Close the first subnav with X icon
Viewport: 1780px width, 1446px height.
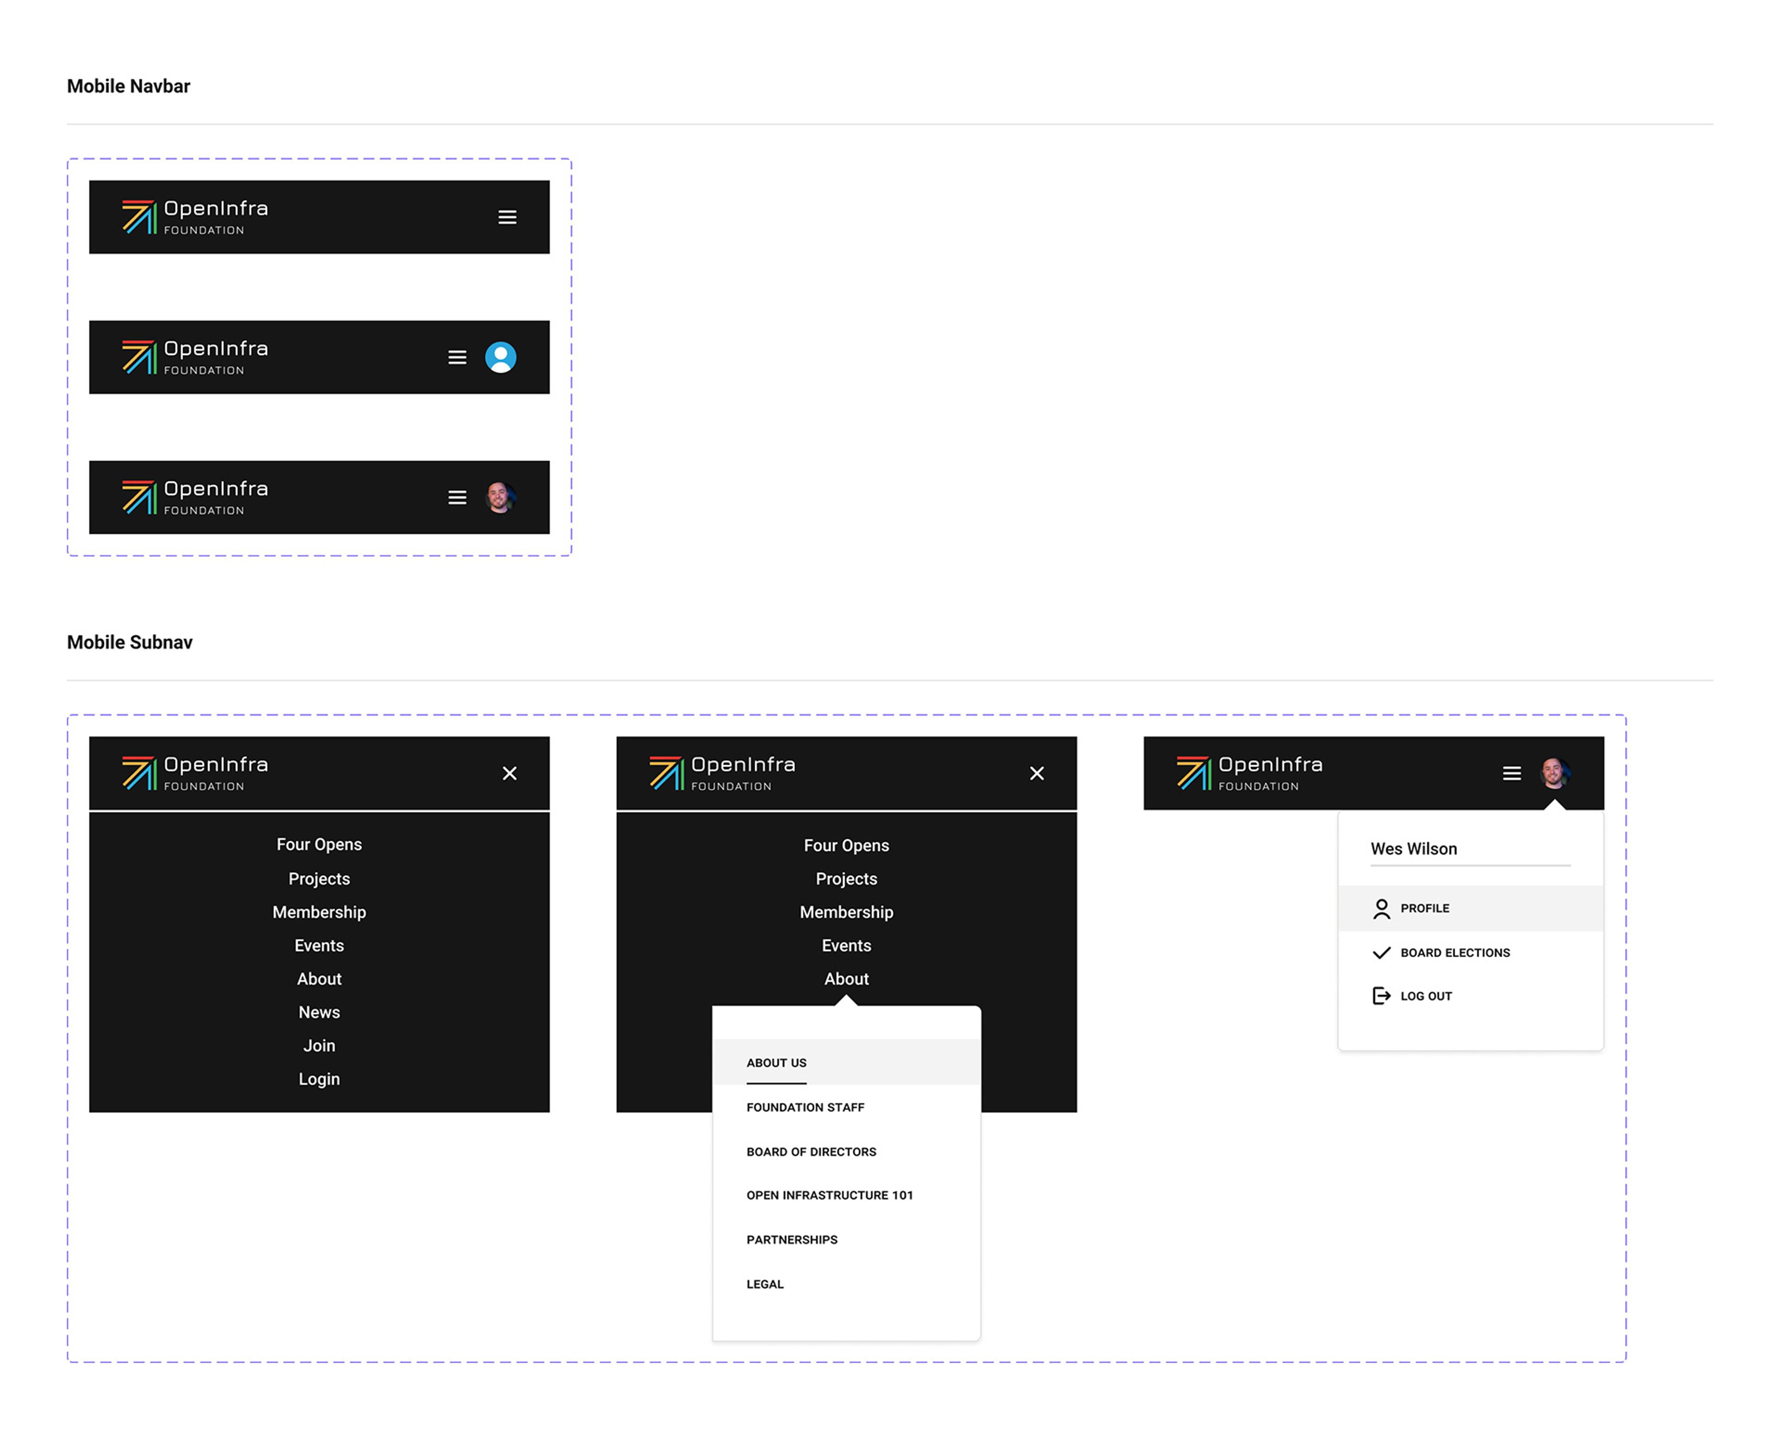[510, 773]
